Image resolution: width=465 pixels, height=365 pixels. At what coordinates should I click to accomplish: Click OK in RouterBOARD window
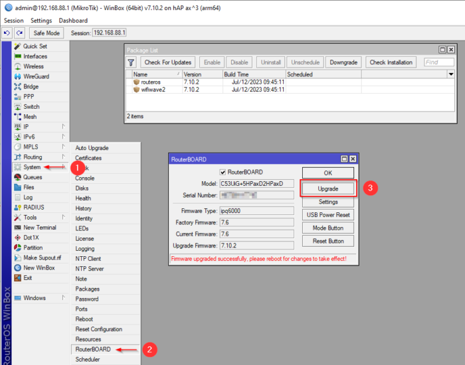(328, 173)
